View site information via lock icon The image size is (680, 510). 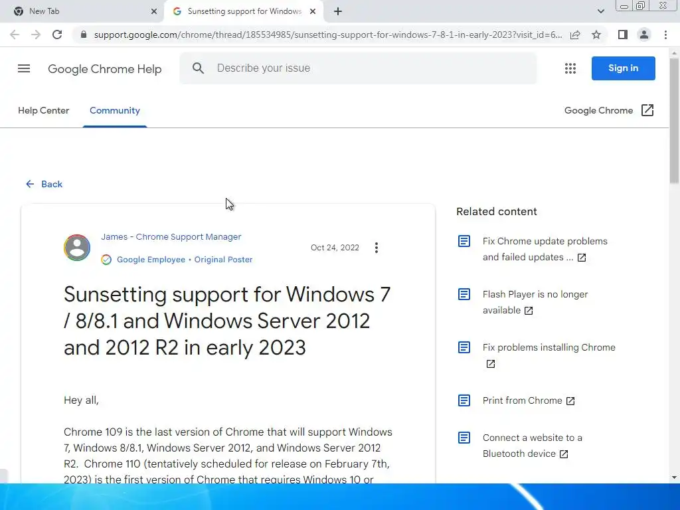click(84, 35)
